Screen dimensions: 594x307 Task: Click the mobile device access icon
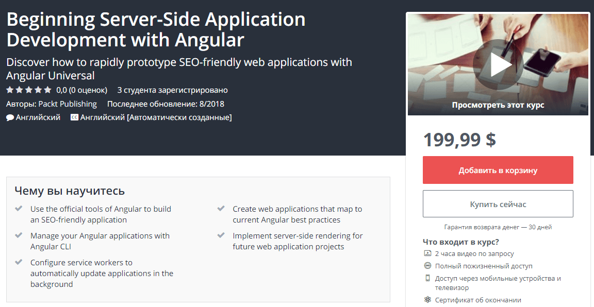click(427, 278)
